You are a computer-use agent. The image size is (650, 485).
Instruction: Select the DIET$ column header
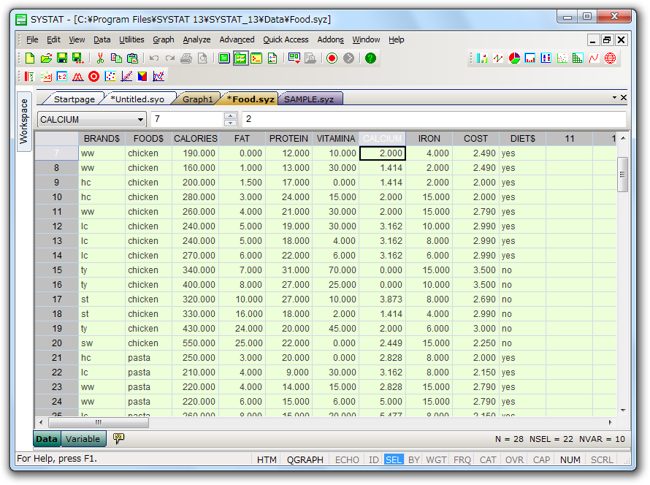tap(523, 139)
